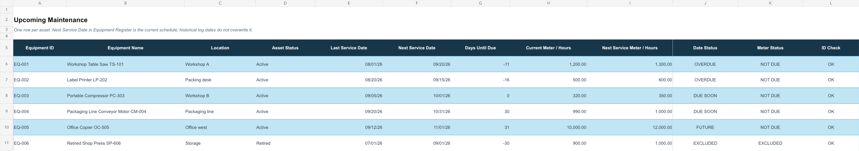Image resolution: width=859 pixels, height=151 pixels.
Task: Select cell EQ-001
Action: 40,64
